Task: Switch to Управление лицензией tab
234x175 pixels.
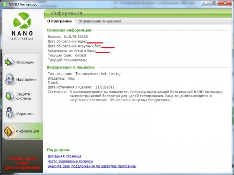Action: pyautogui.click(x=100, y=21)
